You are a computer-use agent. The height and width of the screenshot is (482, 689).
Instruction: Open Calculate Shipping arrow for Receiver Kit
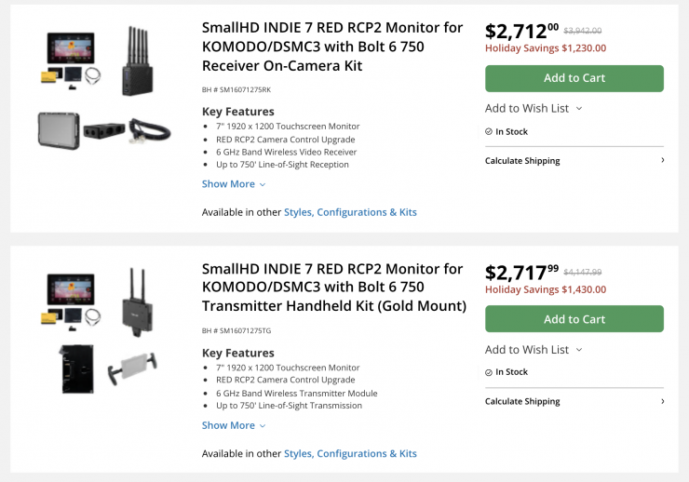point(663,160)
